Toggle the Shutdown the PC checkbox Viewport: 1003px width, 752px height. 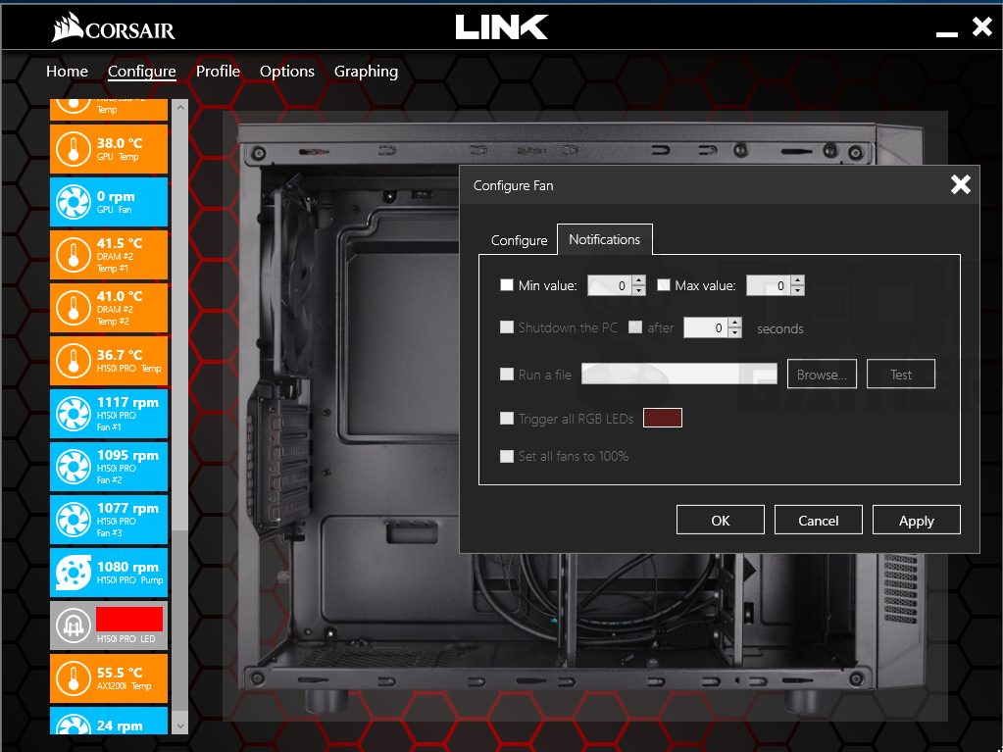(x=507, y=327)
